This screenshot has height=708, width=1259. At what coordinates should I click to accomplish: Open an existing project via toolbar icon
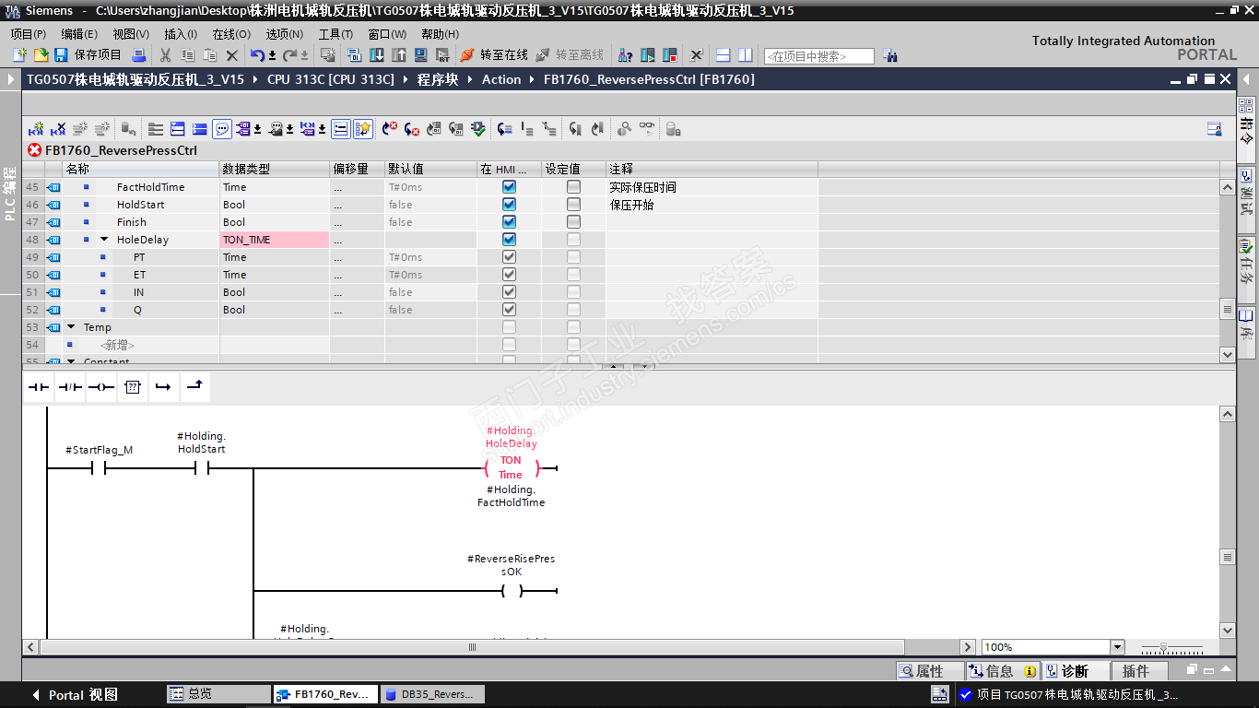(x=41, y=55)
